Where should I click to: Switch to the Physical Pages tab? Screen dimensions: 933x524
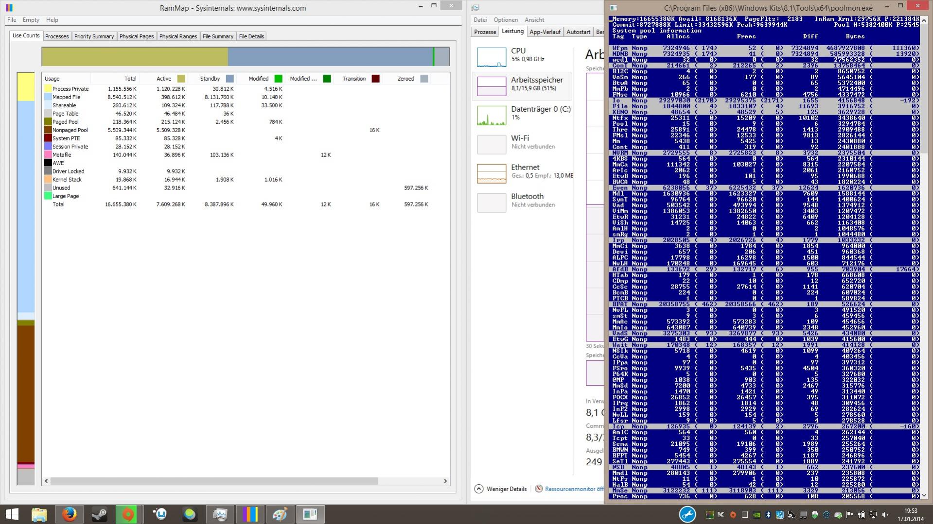(137, 36)
